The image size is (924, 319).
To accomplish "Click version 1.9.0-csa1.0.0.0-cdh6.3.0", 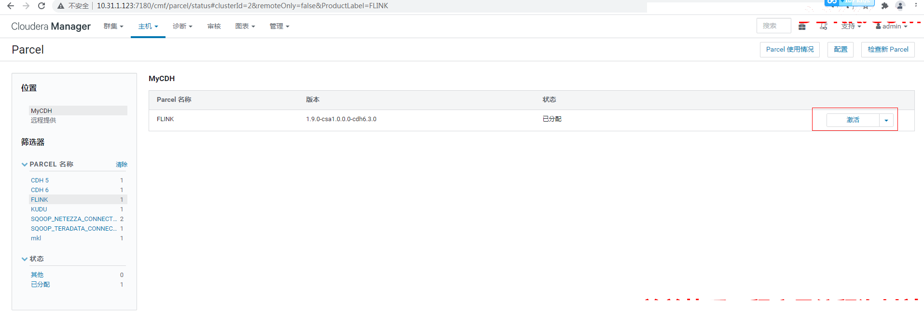I will tap(341, 119).
